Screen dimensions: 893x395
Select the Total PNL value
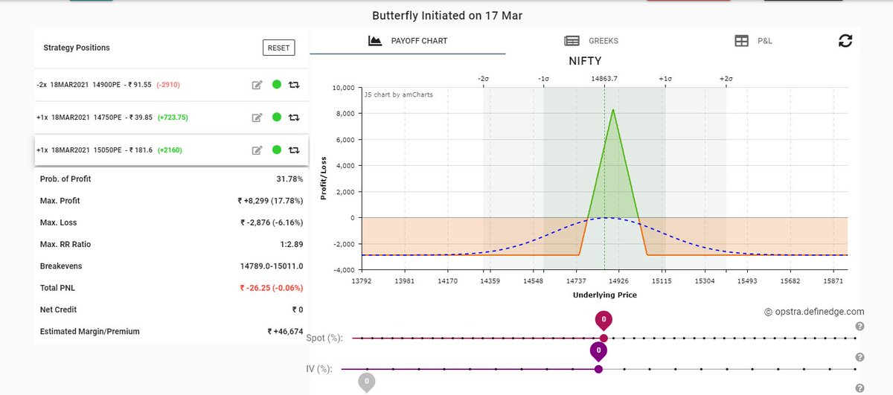point(272,287)
